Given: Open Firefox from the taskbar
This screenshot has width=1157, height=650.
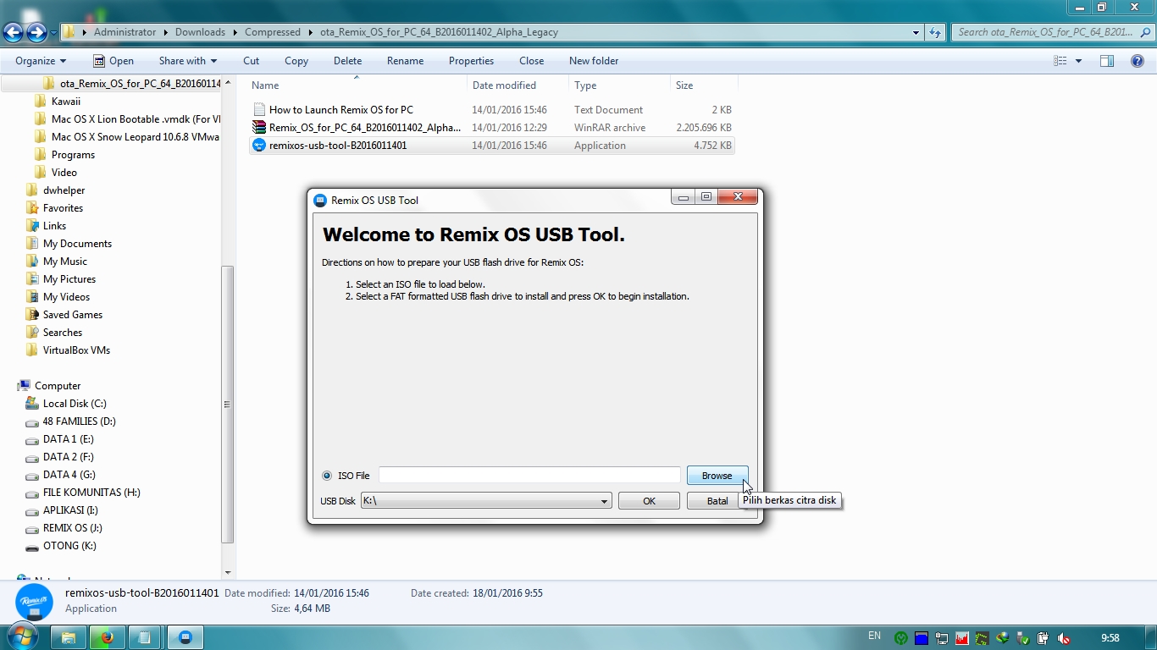Looking at the screenshot, I should pyautogui.click(x=107, y=637).
